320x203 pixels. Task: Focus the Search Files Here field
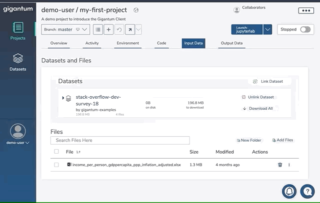120,140
